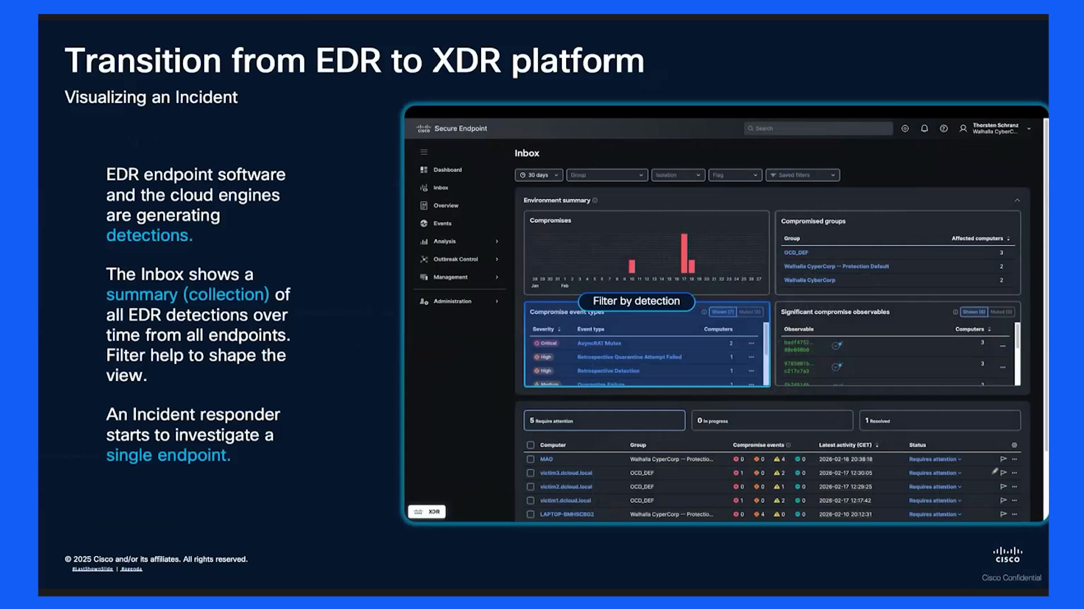1084x609 pixels.
Task: Open more options for AsyncRAT Mutex row
Action: tap(751, 343)
